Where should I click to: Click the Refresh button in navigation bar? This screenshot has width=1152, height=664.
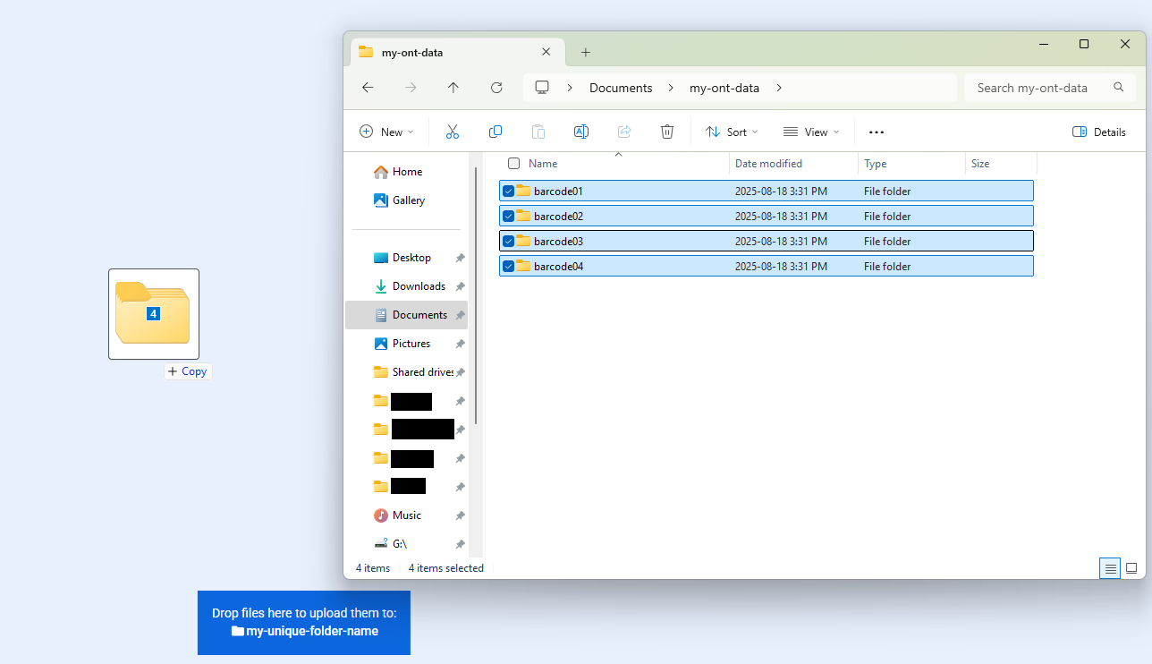tap(496, 88)
